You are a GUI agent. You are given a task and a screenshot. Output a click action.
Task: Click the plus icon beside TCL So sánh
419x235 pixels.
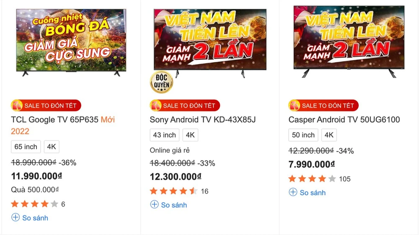pos(16,217)
